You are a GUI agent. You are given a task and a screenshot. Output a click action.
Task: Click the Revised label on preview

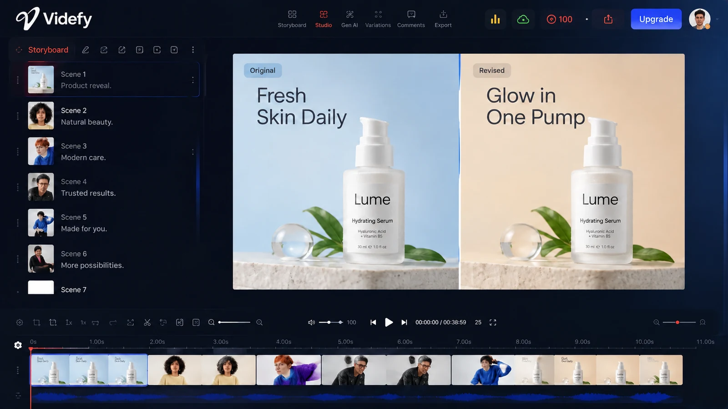pyautogui.click(x=492, y=70)
